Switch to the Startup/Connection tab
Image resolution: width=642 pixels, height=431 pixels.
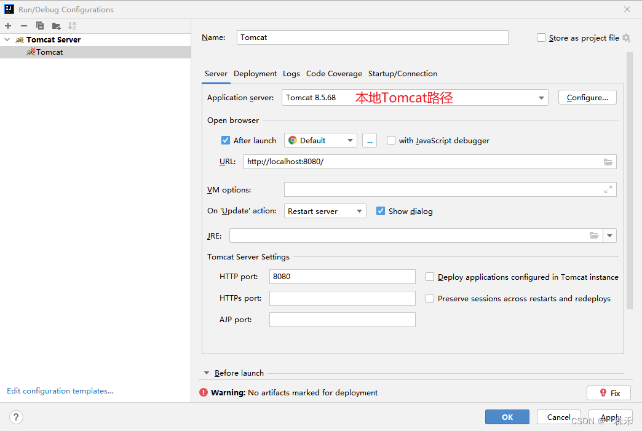(402, 74)
